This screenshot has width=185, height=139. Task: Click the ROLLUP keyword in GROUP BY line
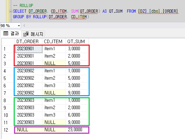tap(40, 17)
